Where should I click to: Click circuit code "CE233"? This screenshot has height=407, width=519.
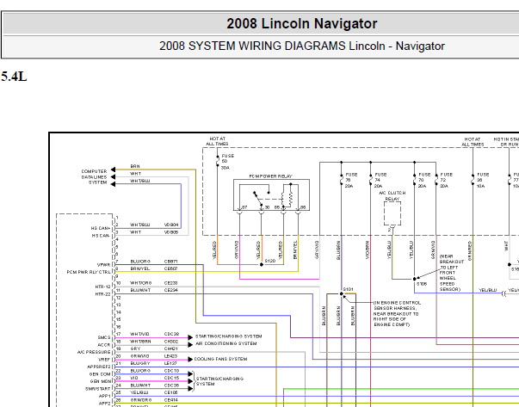click(171, 283)
